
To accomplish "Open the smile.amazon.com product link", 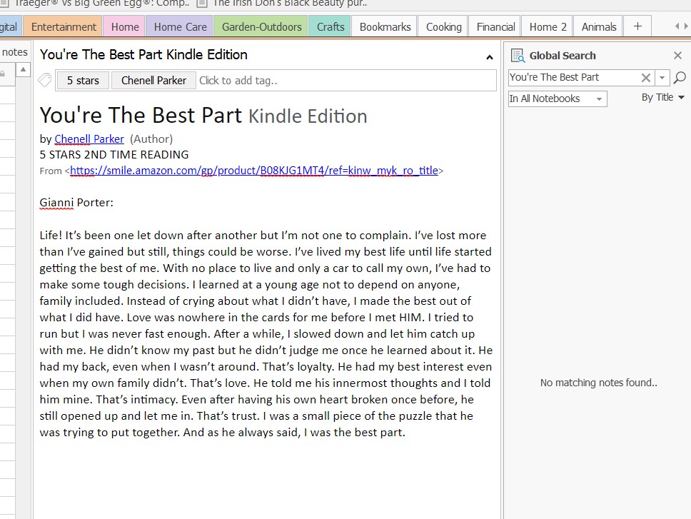I will pos(253,171).
